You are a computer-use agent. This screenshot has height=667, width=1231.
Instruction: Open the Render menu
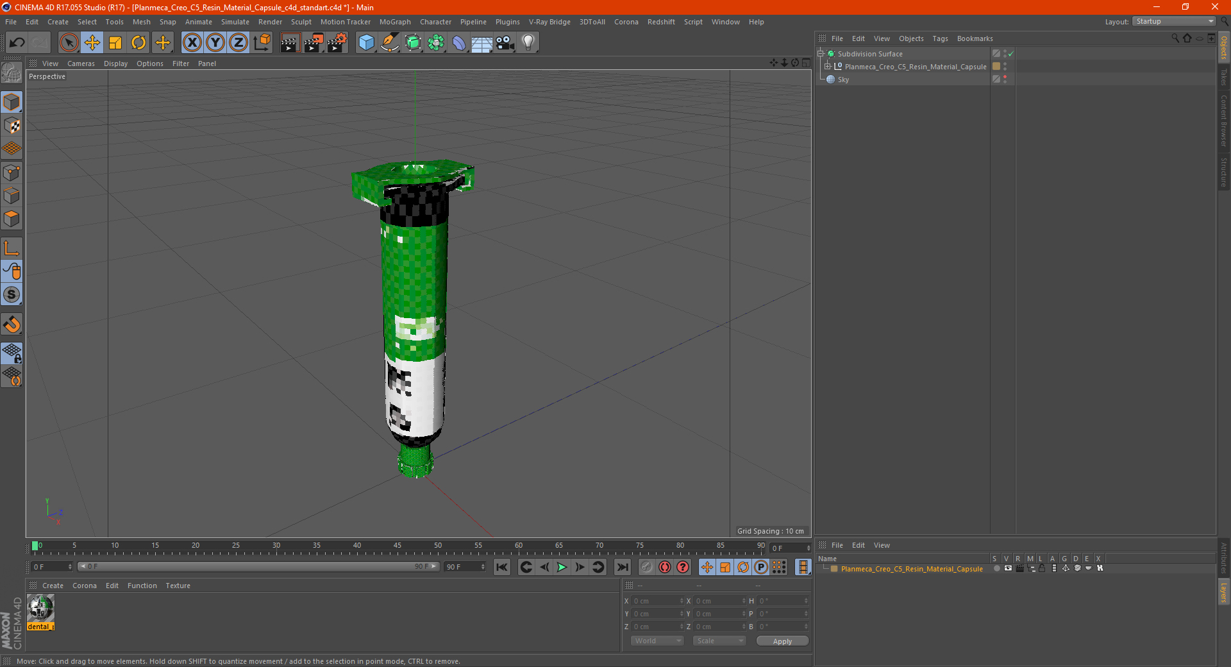(x=270, y=22)
